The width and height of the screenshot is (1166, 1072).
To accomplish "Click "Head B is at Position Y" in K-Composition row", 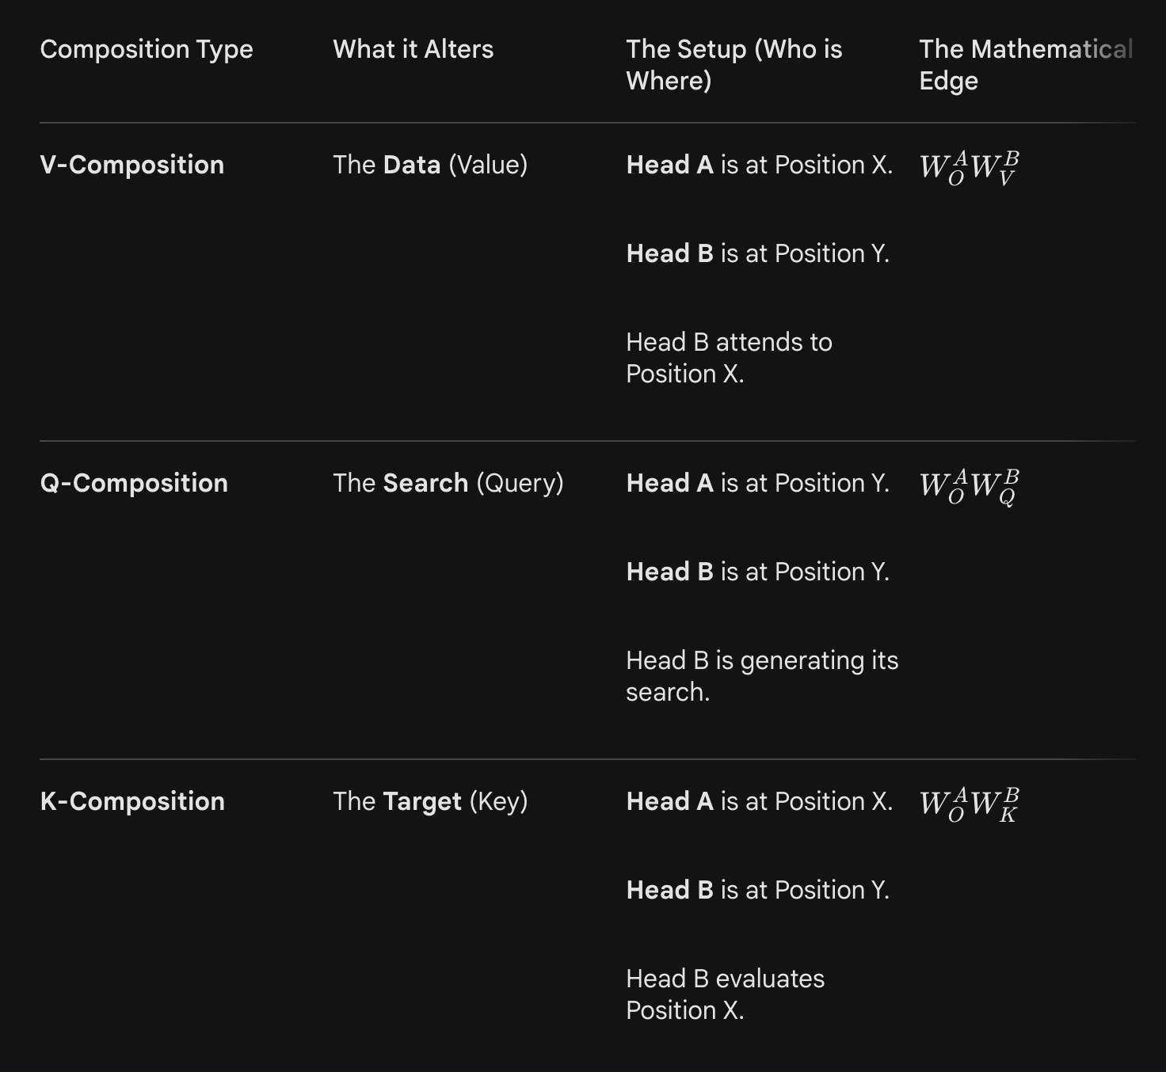I will (x=758, y=890).
